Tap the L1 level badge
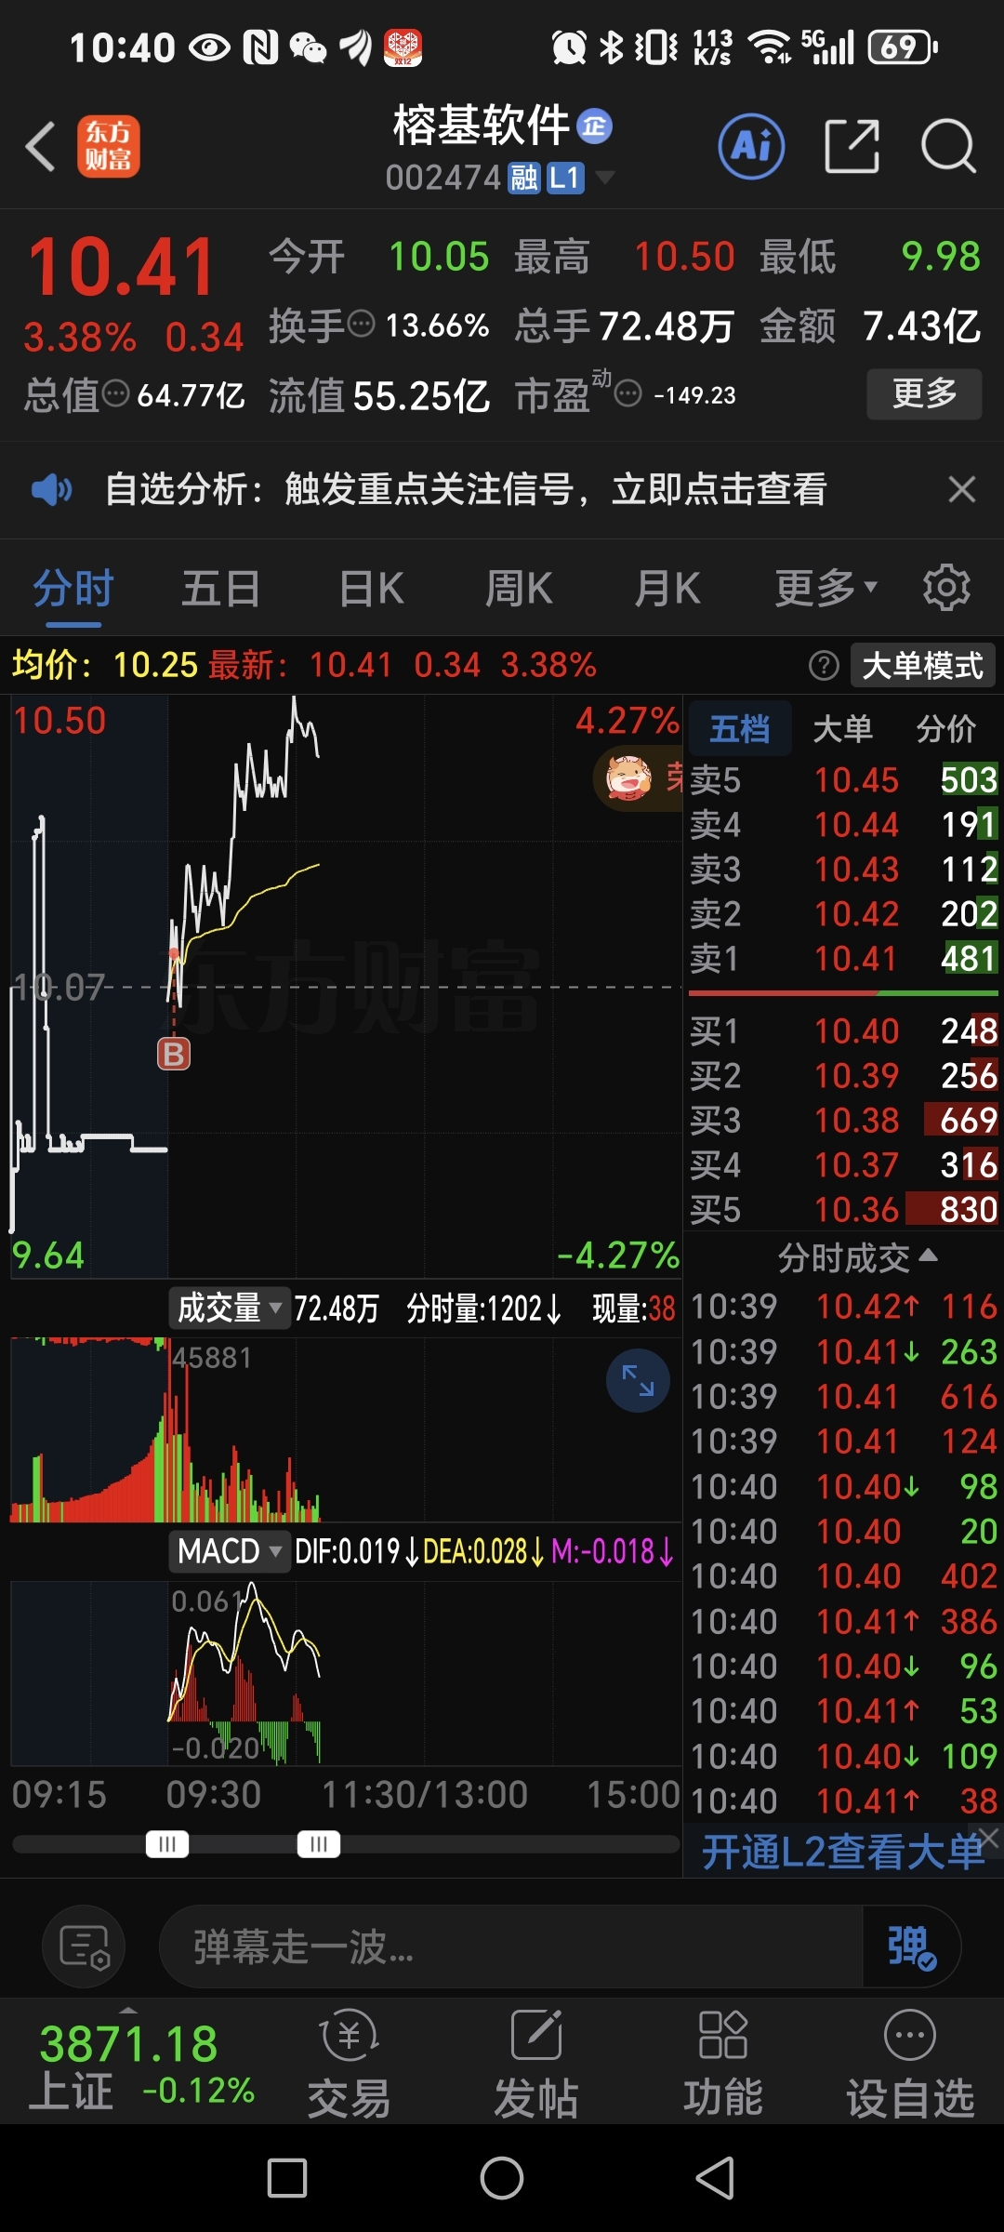Viewport: 1004px width, 2232px height. point(564,178)
